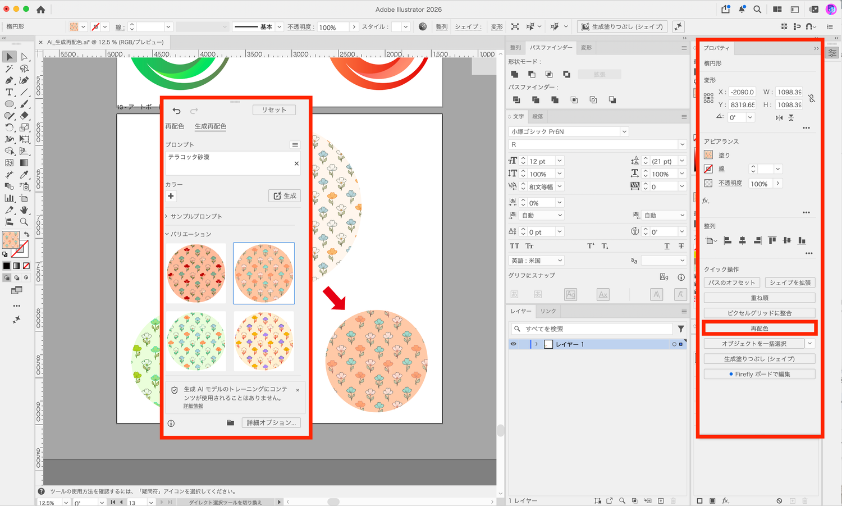Select the Selection tool arrow
This screenshot has height=506, width=842.
coord(9,57)
